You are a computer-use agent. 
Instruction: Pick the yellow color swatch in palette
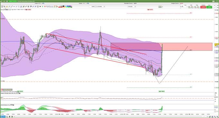[65, 7]
